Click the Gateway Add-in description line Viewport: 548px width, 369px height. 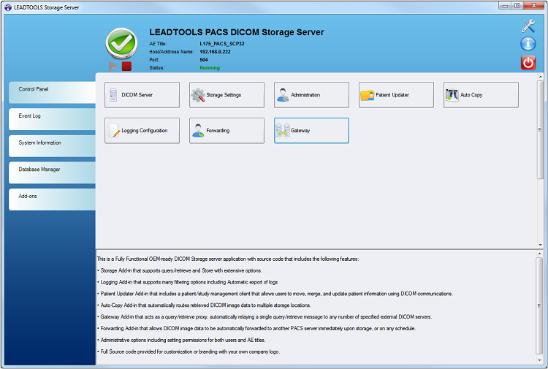click(x=265, y=317)
